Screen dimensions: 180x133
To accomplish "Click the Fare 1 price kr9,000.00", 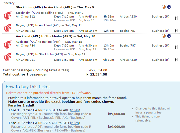I will tap(116, 114).
